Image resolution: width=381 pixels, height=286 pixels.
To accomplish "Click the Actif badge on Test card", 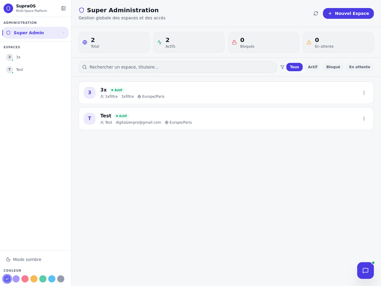I will pos(121,116).
